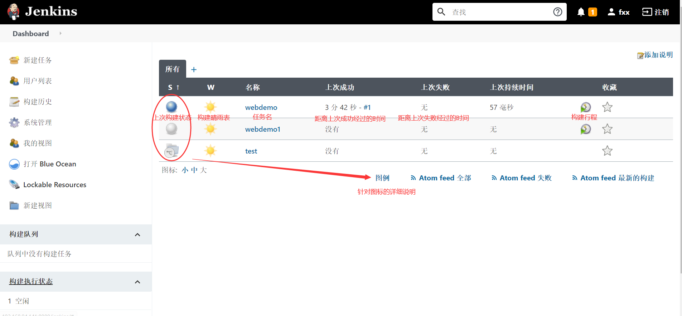Click the Jenkins butler logo icon

click(14, 12)
